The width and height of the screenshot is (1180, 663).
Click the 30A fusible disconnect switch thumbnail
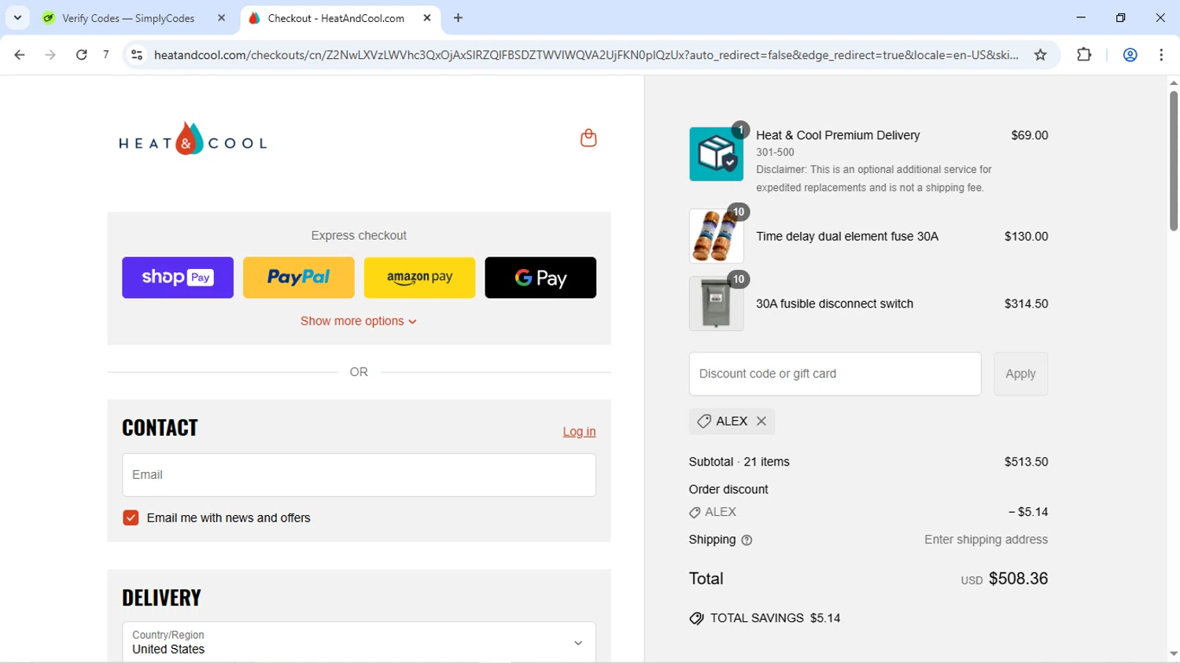[716, 304]
